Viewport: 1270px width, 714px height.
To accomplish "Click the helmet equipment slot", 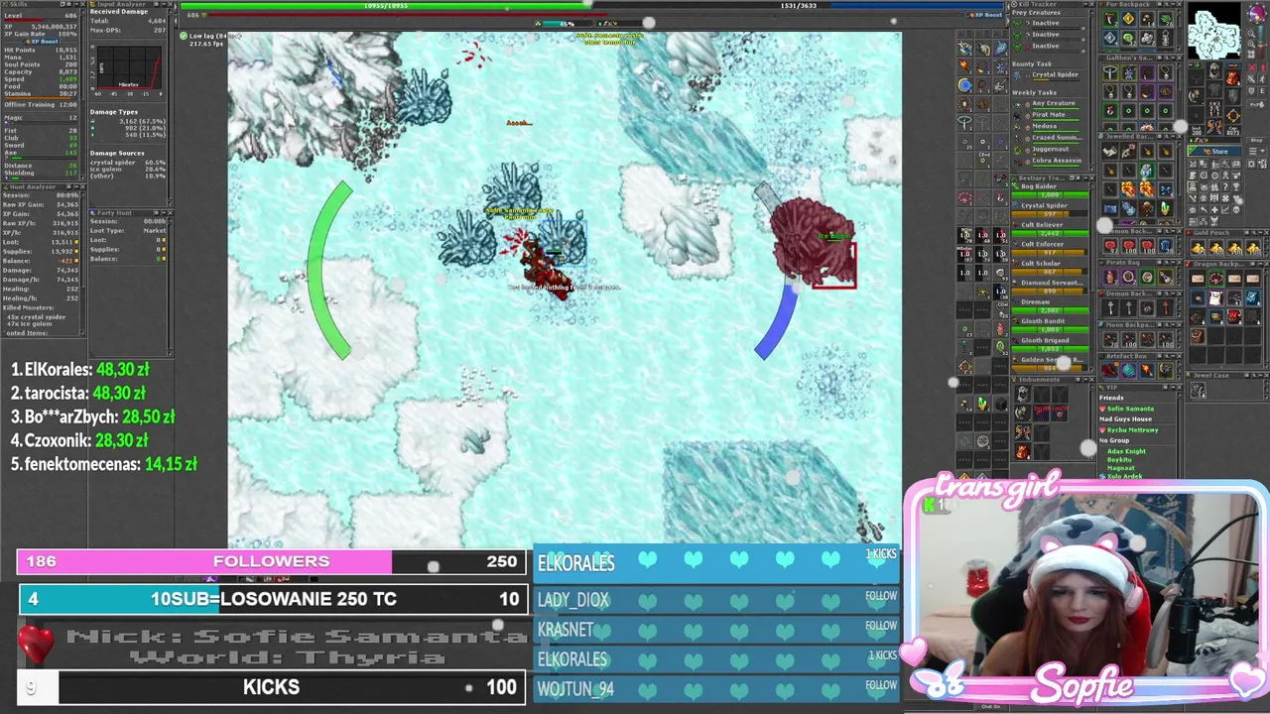I will [x=1213, y=70].
